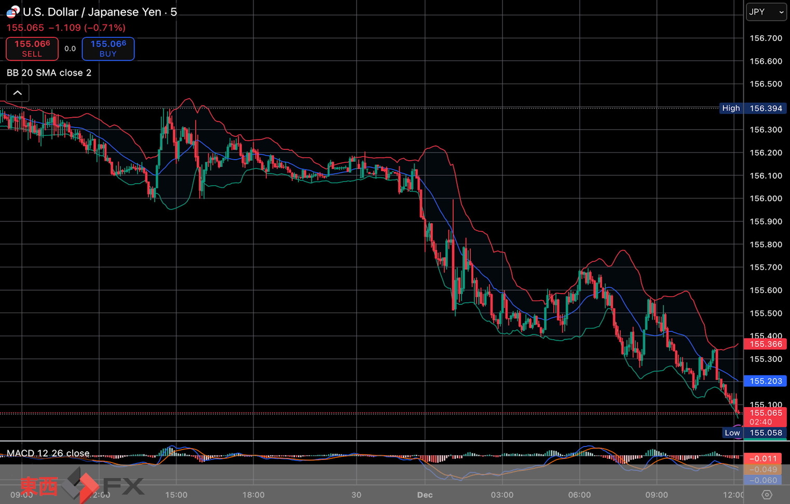
Task: Click the High 156.394 price marker
Action: [x=752, y=108]
